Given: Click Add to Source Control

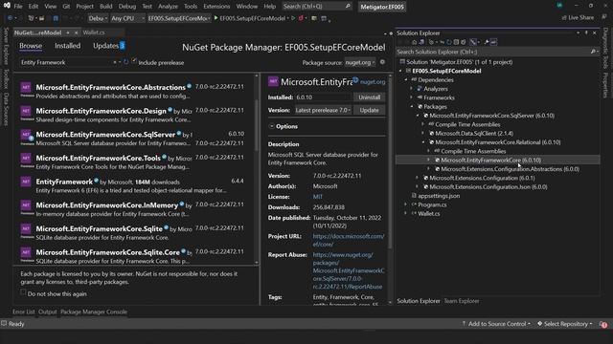Looking at the screenshot, I should click(x=496, y=324).
